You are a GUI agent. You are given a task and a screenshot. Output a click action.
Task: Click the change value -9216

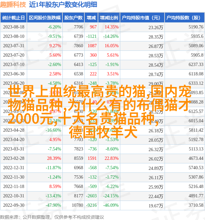click(x=92, y=205)
